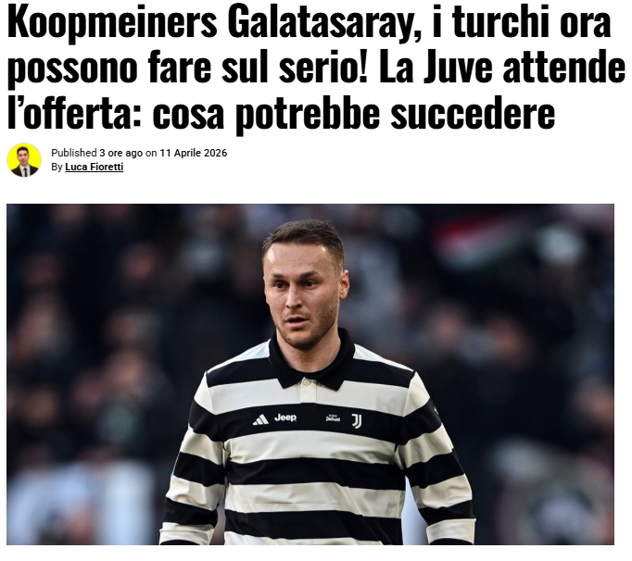
Task: Open Luca Fioretti's author page link
Action: pos(94,167)
